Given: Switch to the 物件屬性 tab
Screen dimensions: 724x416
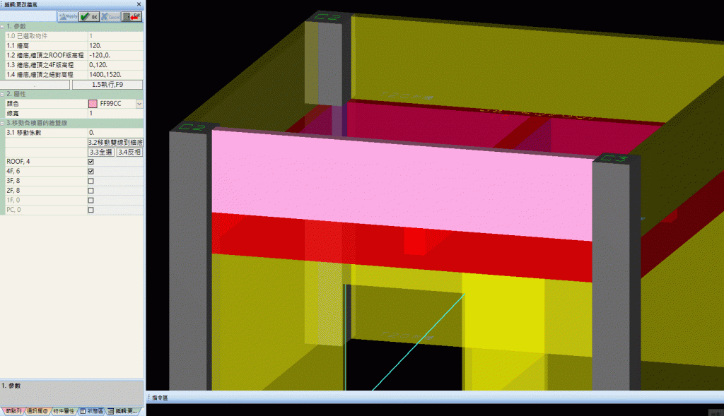Looking at the screenshot, I should pos(63,411).
